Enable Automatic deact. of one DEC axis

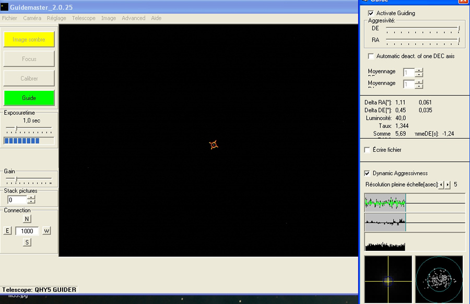(371, 56)
